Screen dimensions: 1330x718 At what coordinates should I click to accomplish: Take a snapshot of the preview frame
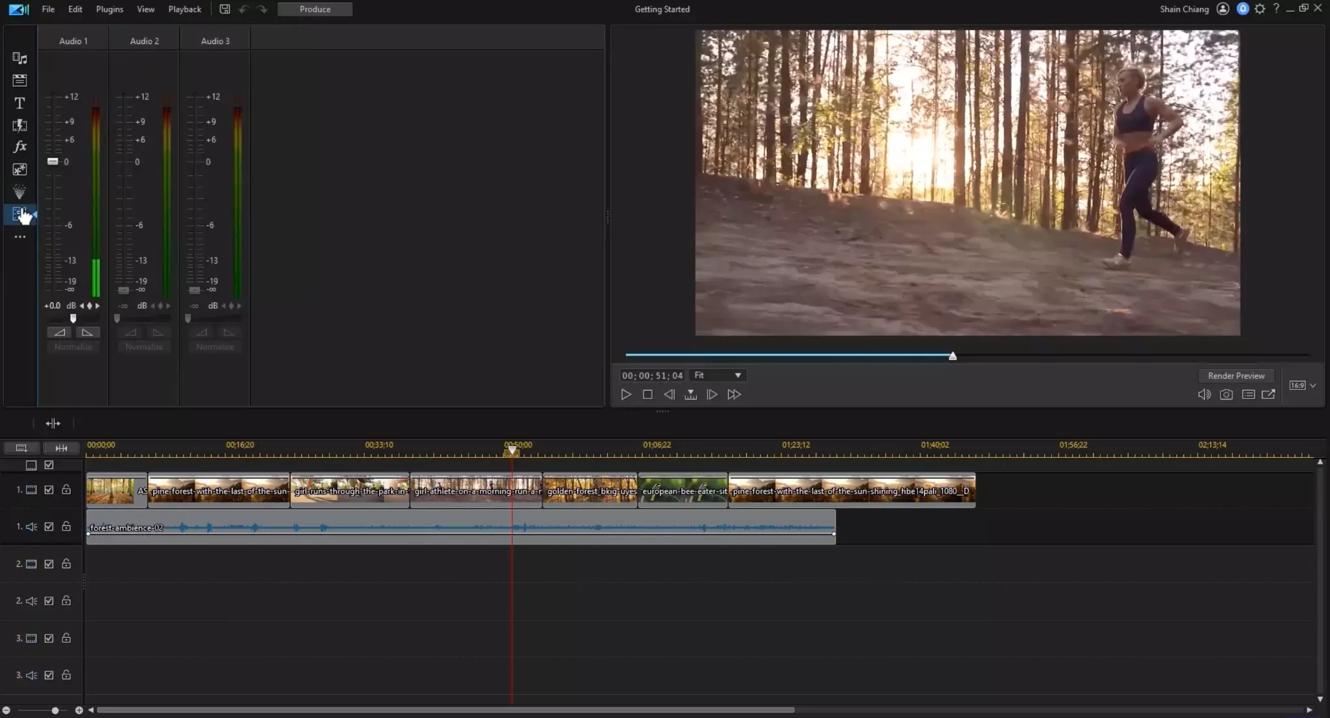(x=1227, y=394)
